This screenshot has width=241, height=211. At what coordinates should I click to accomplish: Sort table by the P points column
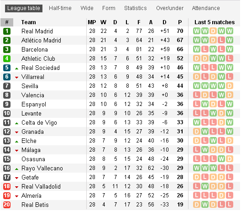click(180, 22)
